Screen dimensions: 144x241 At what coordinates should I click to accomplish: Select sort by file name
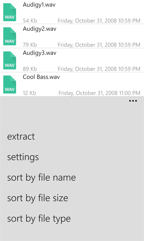pyautogui.click(x=41, y=178)
